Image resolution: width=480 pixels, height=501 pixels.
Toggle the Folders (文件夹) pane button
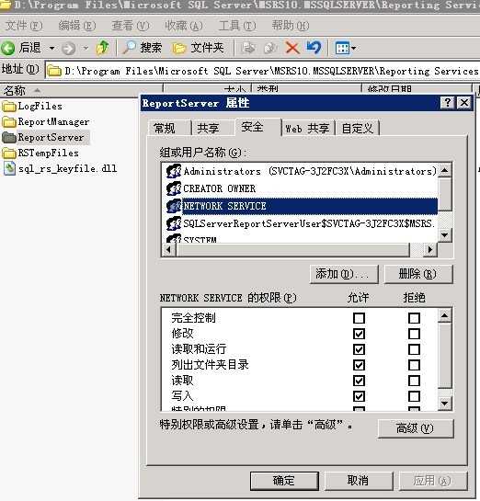point(198,48)
